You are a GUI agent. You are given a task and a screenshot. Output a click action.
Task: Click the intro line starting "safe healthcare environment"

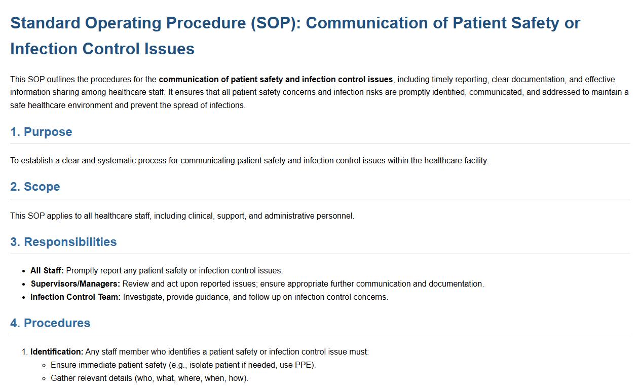click(x=128, y=105)
